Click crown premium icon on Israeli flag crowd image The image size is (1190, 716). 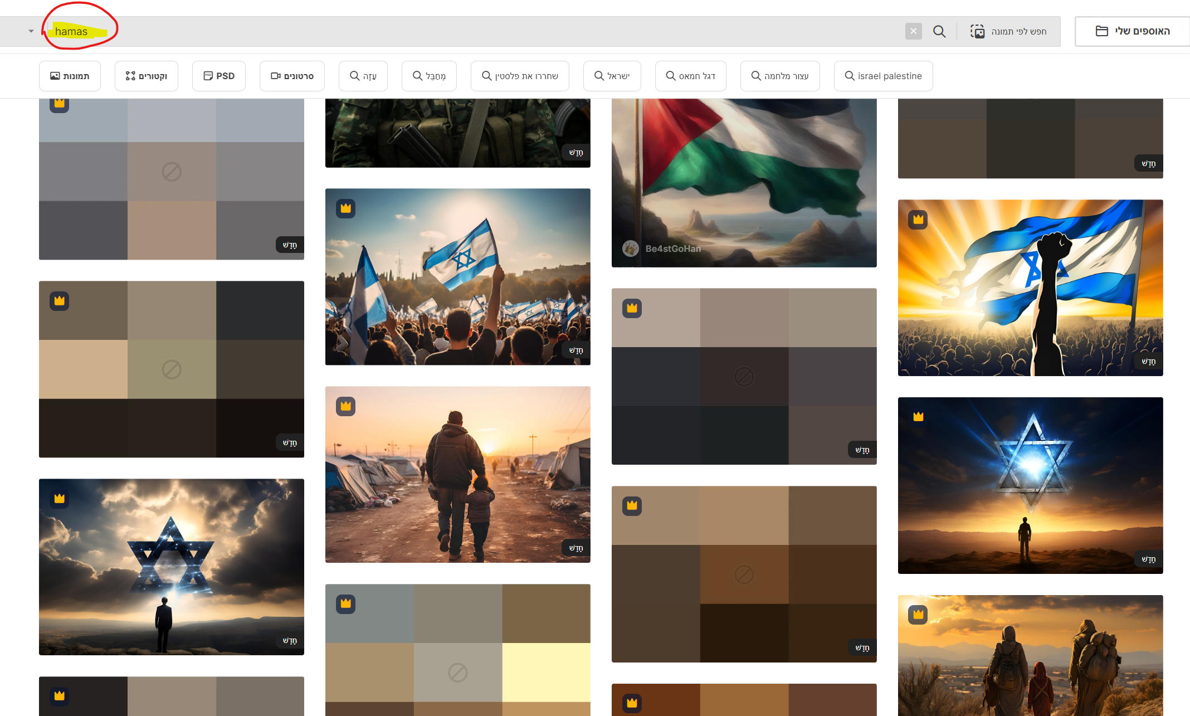(345, 208)
